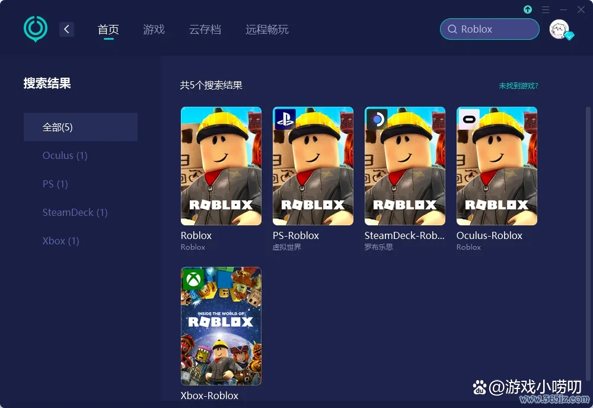Open the Xbox-Roblox game thumbnail
This screenshot has width=593, height=408.
click(x=221, y=326)
